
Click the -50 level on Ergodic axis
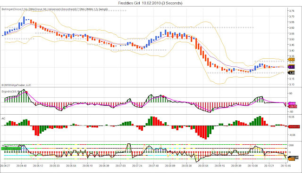click(291, 111)
